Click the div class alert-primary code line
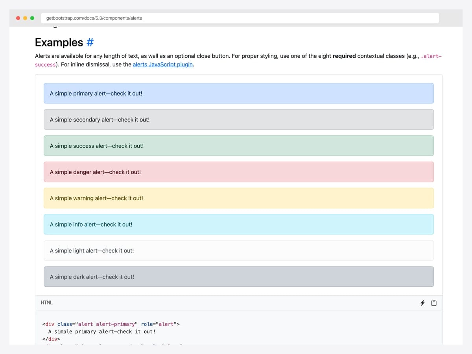The width and height of the screenshot is (472, 354). pyautogui.click(x=111, y=324)
